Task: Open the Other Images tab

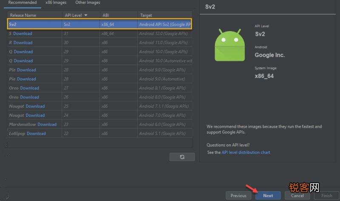Action: click(88, 3)
